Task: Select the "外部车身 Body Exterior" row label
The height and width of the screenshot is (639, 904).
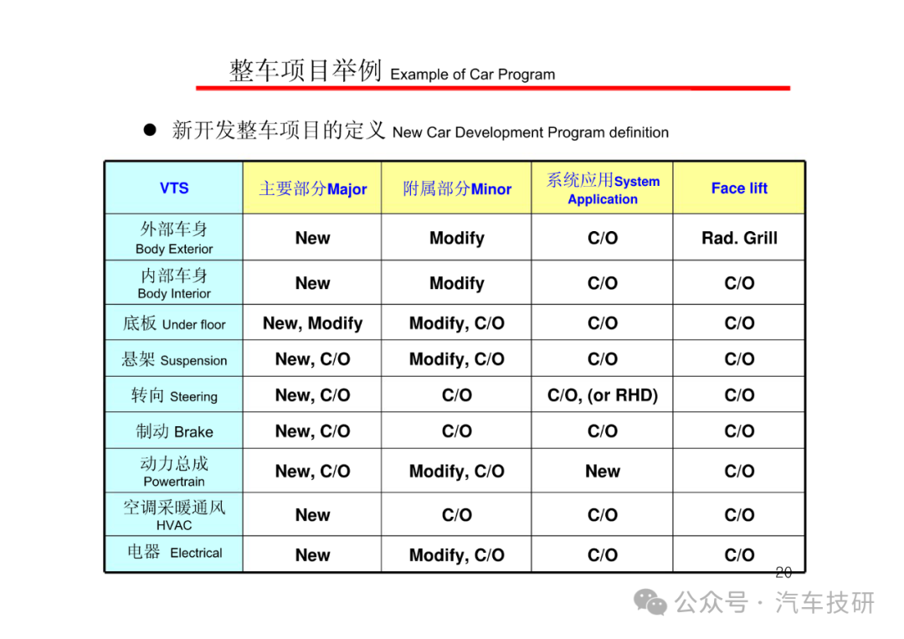Action: pyautogui.click(x=174, y=238)
